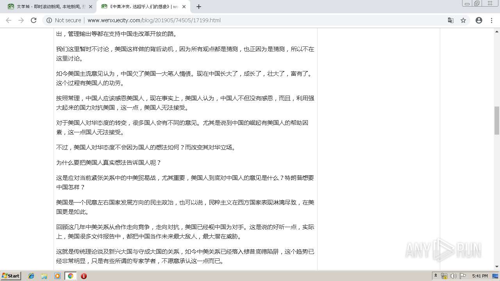Image resolution: width=500 pixels, height=281 pixels.
Task: Launch Internet Explorer from taskbar
Action: [31, 276]
